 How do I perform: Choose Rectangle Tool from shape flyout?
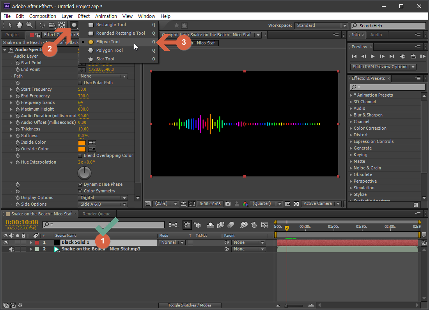pyautogui.click(x=119, y=25)
